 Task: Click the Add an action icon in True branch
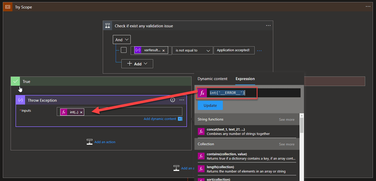coord(89,142)
